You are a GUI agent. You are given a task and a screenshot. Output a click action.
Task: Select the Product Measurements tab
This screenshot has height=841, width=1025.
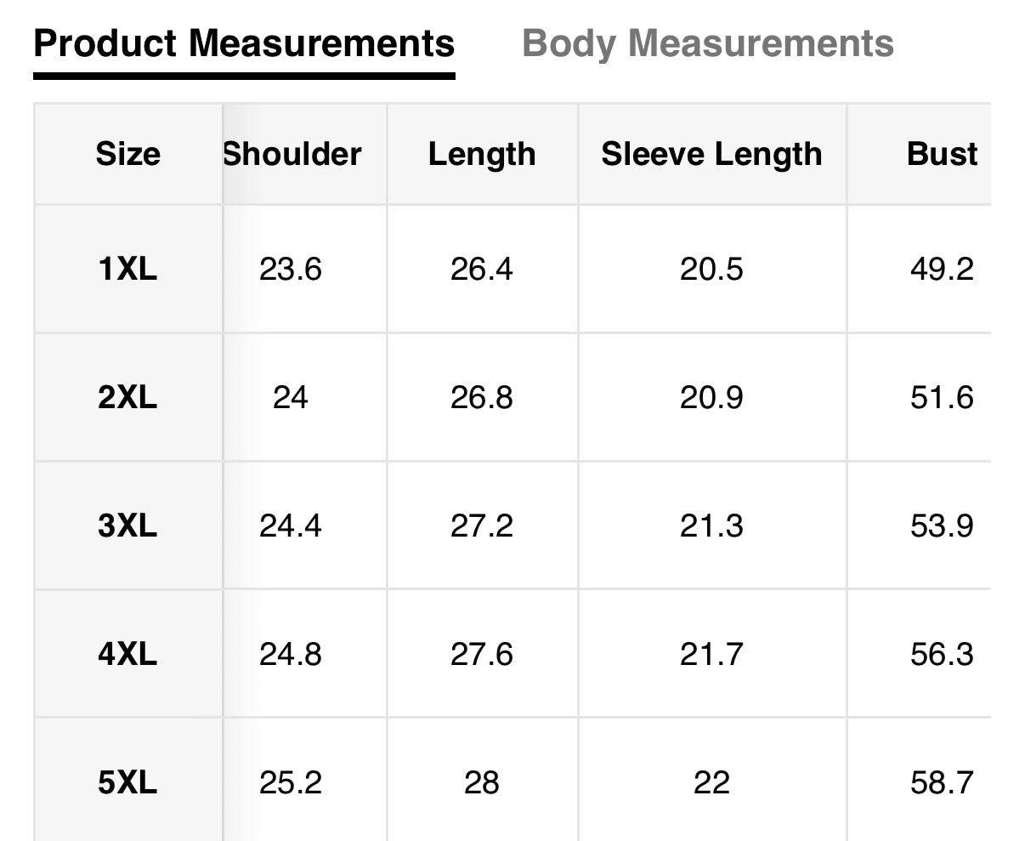[244, 43]
